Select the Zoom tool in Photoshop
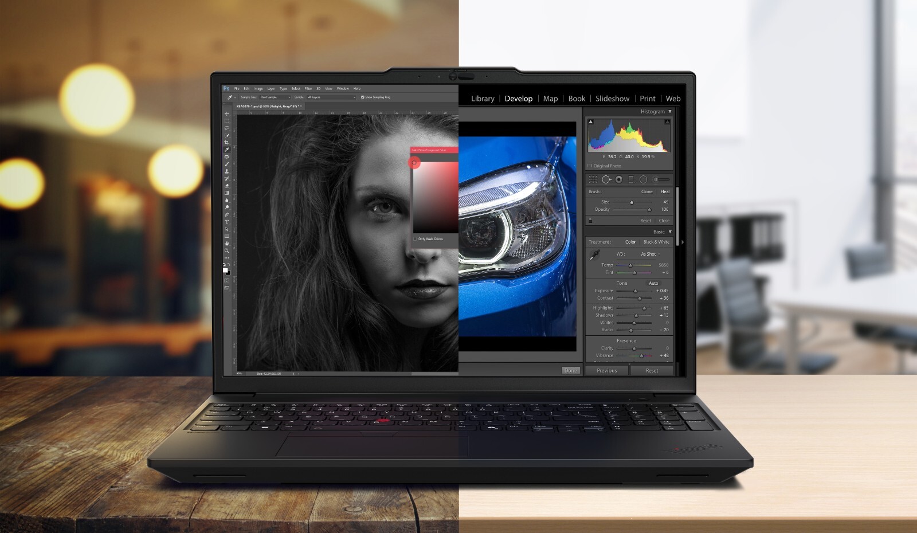The image size is (917, 533). 227,250
